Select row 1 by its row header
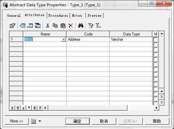 point(16,39)
